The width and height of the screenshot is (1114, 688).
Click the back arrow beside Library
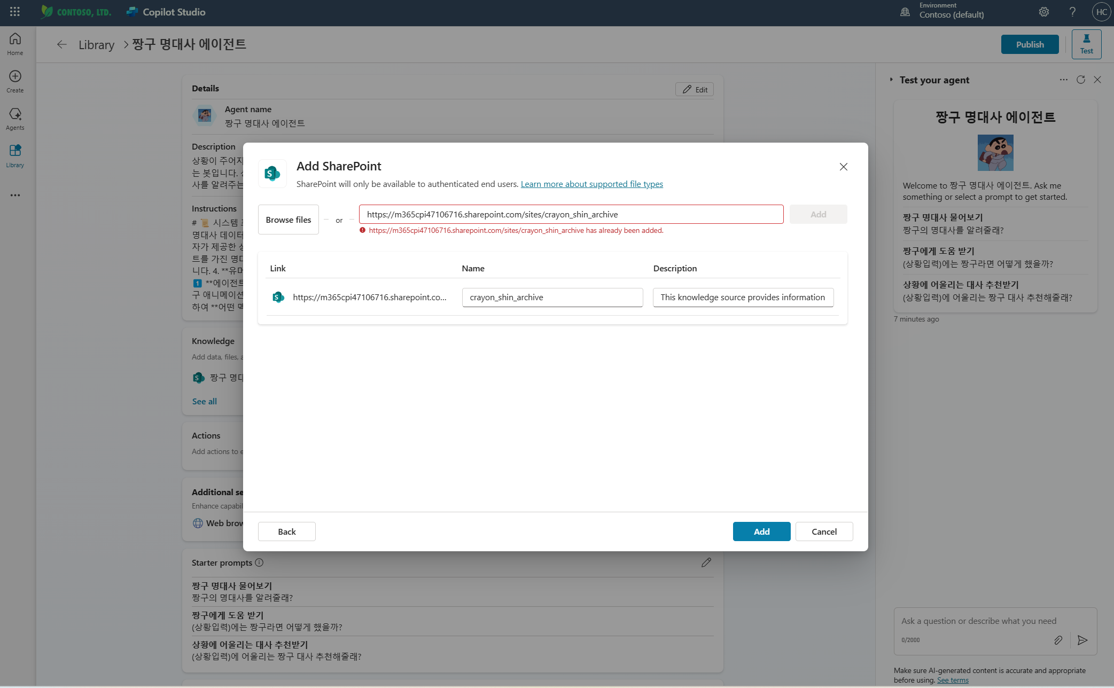pyautogui.click(x=62, y=44)
